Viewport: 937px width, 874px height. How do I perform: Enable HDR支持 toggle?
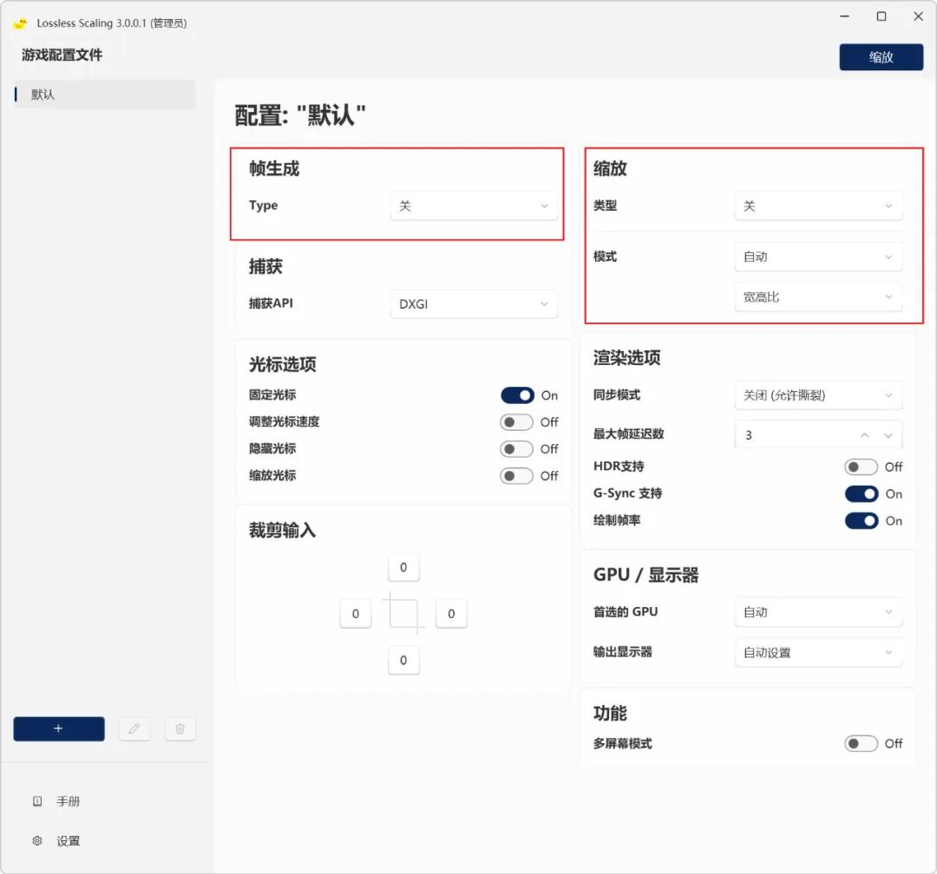(x=861, y=466)
